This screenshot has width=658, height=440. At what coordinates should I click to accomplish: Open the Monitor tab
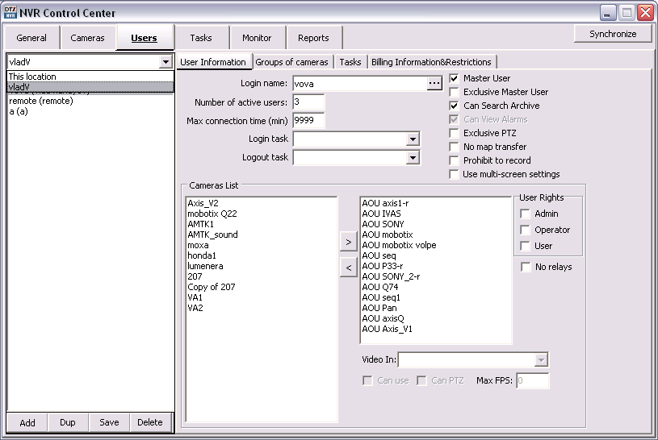tap(257, 38)
